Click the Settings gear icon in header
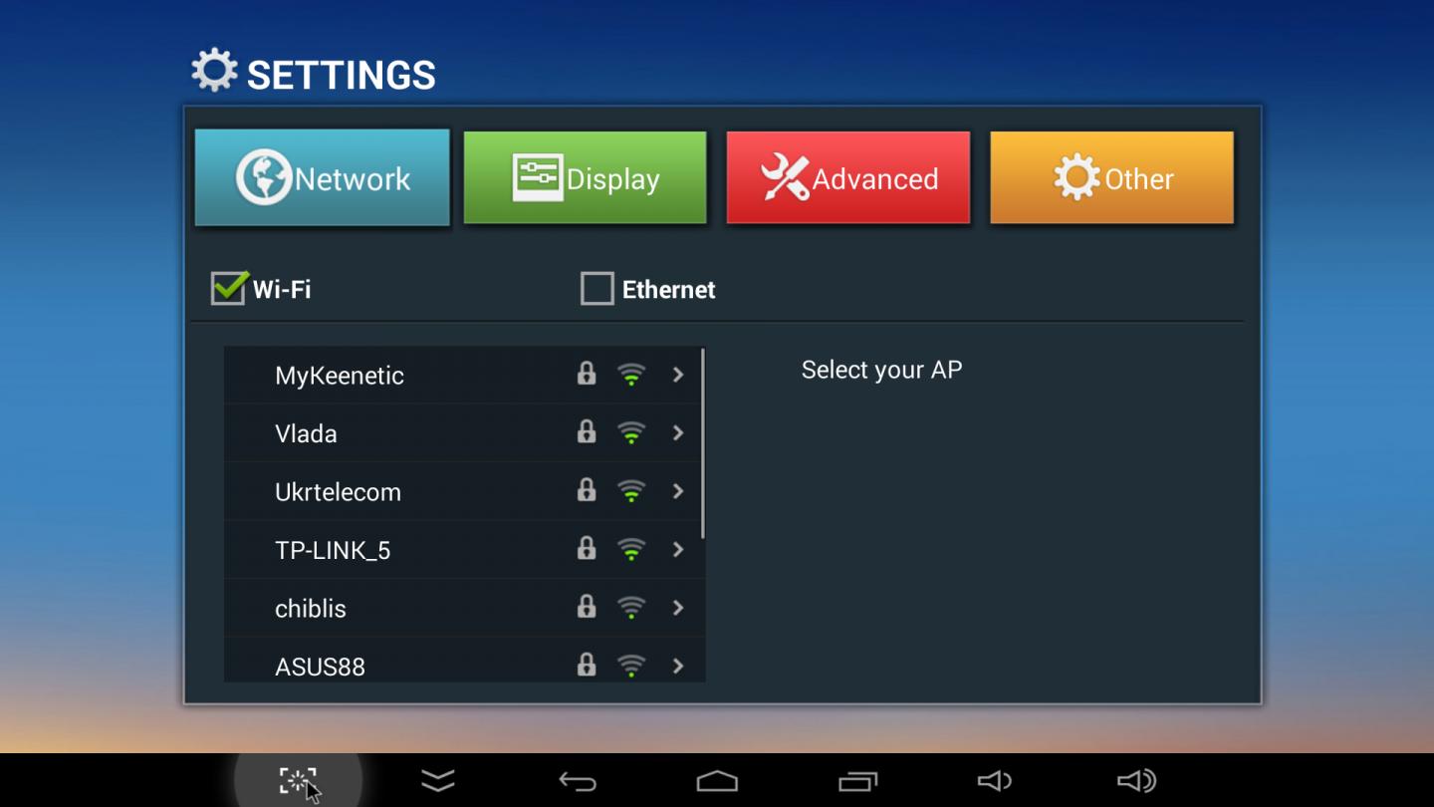Viewport: 1434px width, 807px height. click(x=214, y=72)
